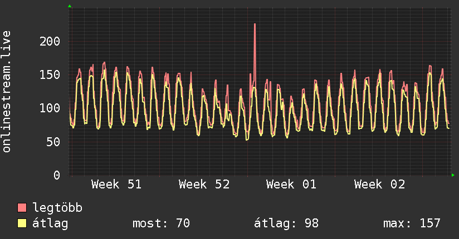Click the green arrow at x-axis end
Viewport: 459px width, 239px height.
point(453,175)
